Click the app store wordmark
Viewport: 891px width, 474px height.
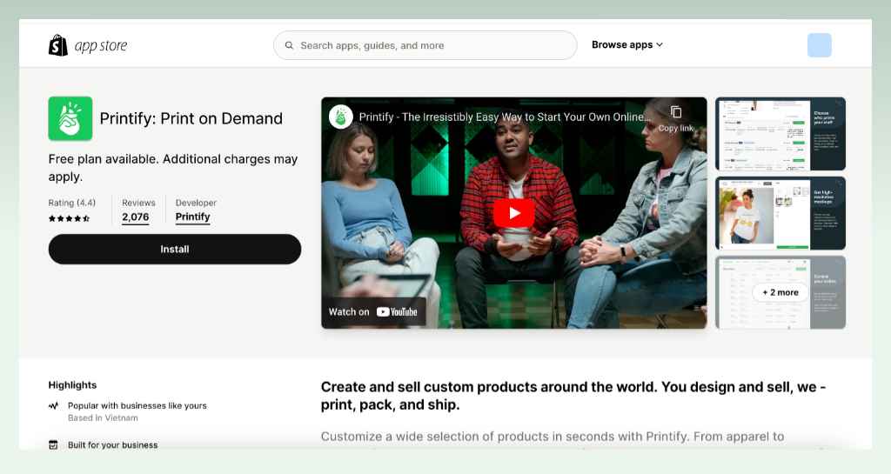(x=101, y=46)
